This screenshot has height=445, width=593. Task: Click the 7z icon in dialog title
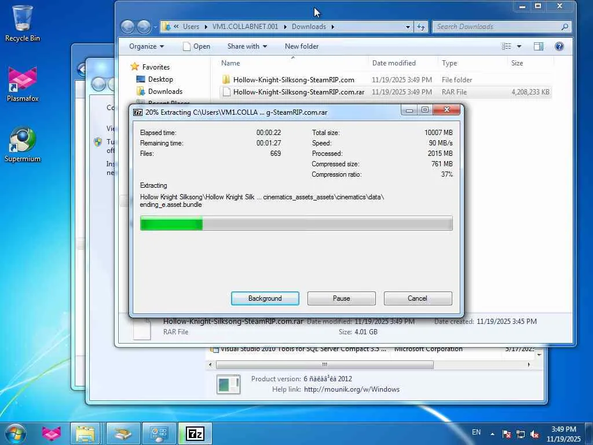click(x=138, y=112)
